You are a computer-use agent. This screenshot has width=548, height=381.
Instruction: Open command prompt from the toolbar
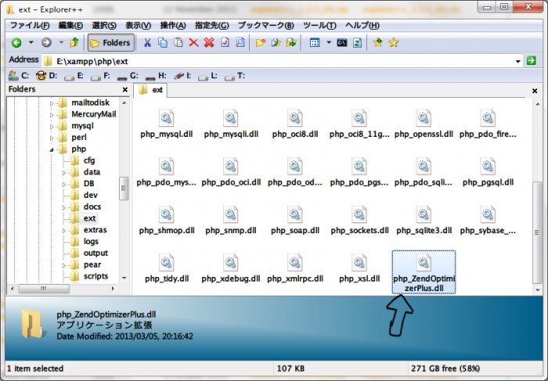click(x=342, y=42)
